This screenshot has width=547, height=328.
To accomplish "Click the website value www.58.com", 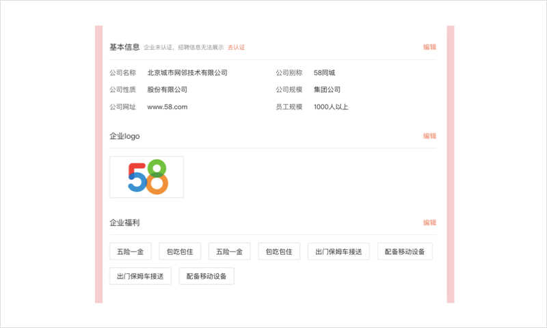I will click(167, 107).
